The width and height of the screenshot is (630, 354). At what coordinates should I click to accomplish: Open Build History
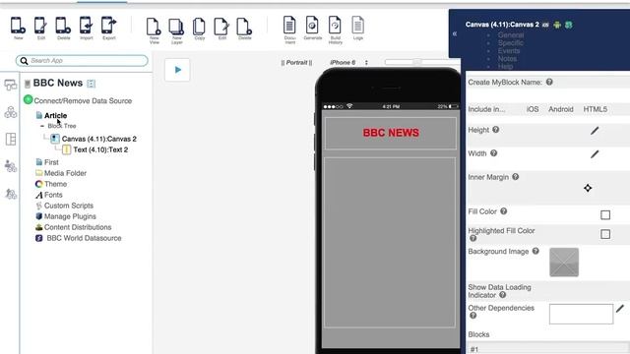click(335, 26)
